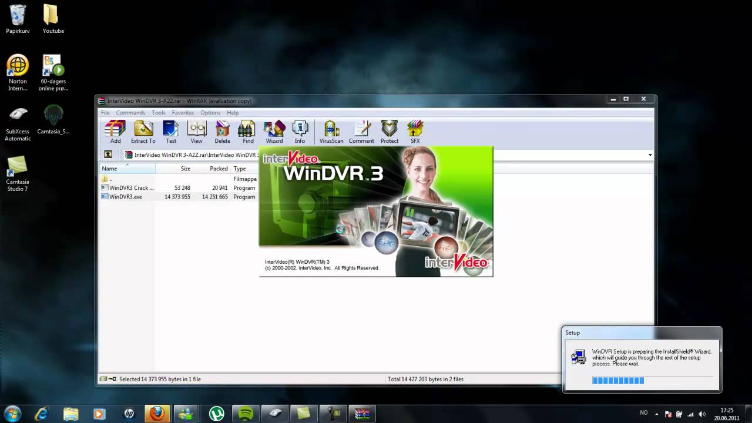Click the WinDVR 3 splash screen image

[x=376, y=211]
